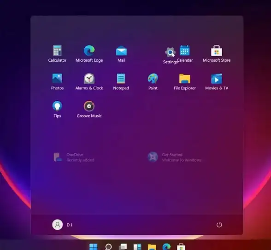This screenshot has height=250, width=271.
Task: Launch Microsoft Store from pinned apps
Action: click(x=217, y=53)
